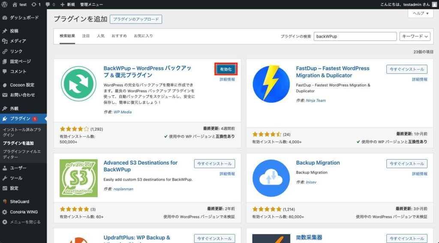Visit the test site home link
Screen dimensions: 439x243
(x=19, y=4)
